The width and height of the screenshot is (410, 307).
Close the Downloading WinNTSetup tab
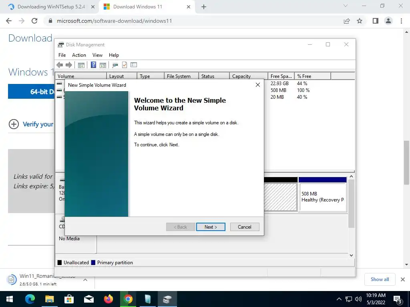(93, 7)
